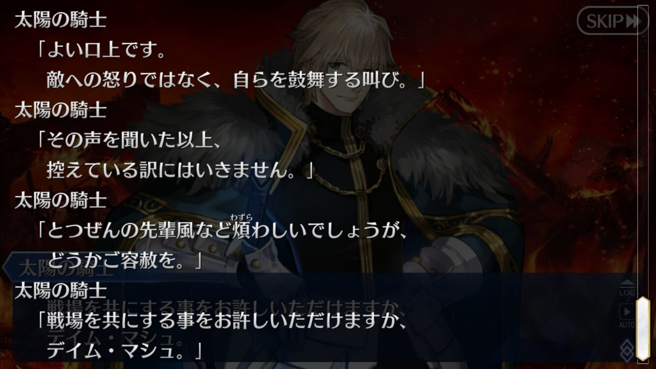656x369 pixels.
Task: Click the bright final line デイム・マシュ。」
Action: click(124, 351)
